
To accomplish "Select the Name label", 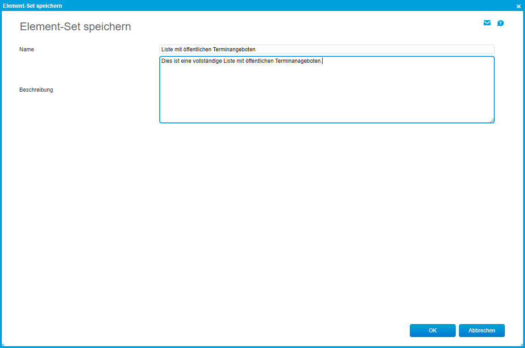I will click(x=27, y=49).
